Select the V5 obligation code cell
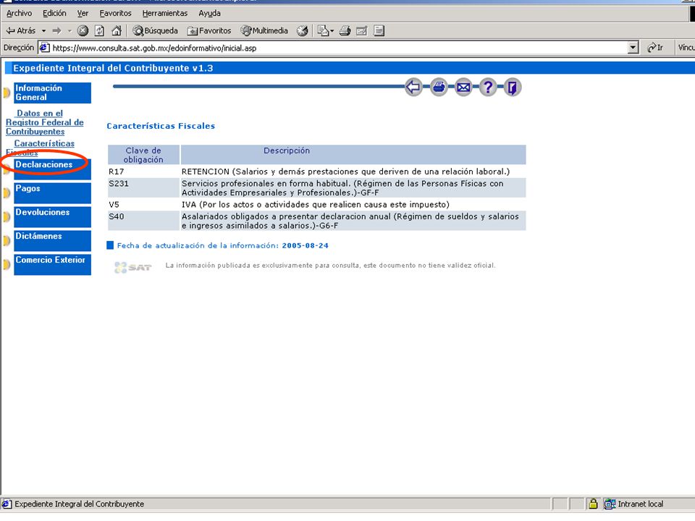695x521 pixels. click(x=143, y=204)
